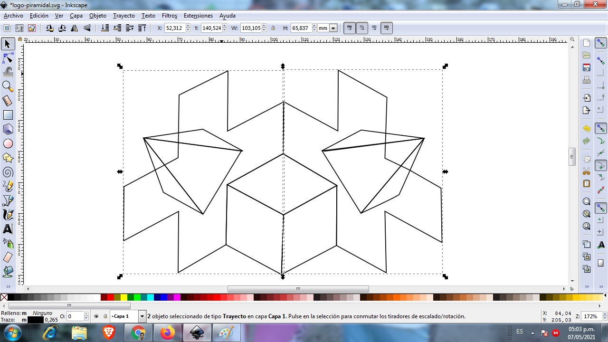Open the Objeto menu

pos(98,16)
